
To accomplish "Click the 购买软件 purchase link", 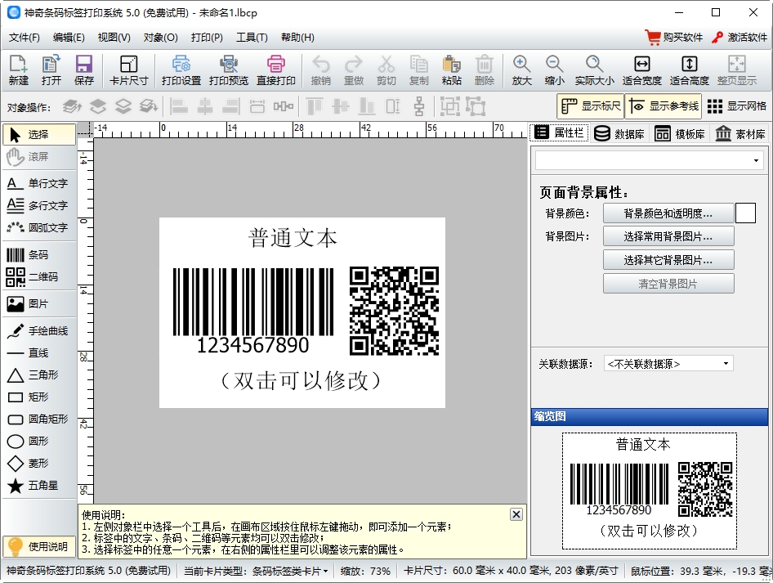I will (x=674, y=38).
